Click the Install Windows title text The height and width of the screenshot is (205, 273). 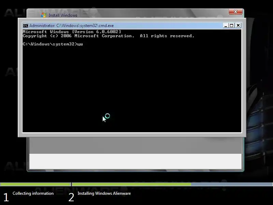tap(63, 15)
